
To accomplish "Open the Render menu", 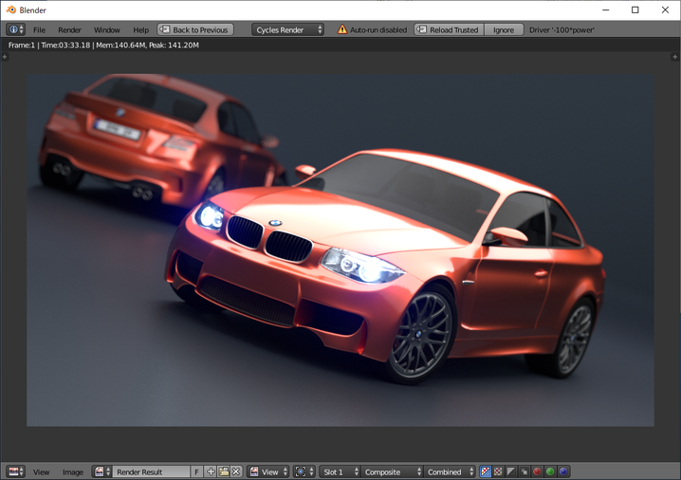I will tap(69, 30).
